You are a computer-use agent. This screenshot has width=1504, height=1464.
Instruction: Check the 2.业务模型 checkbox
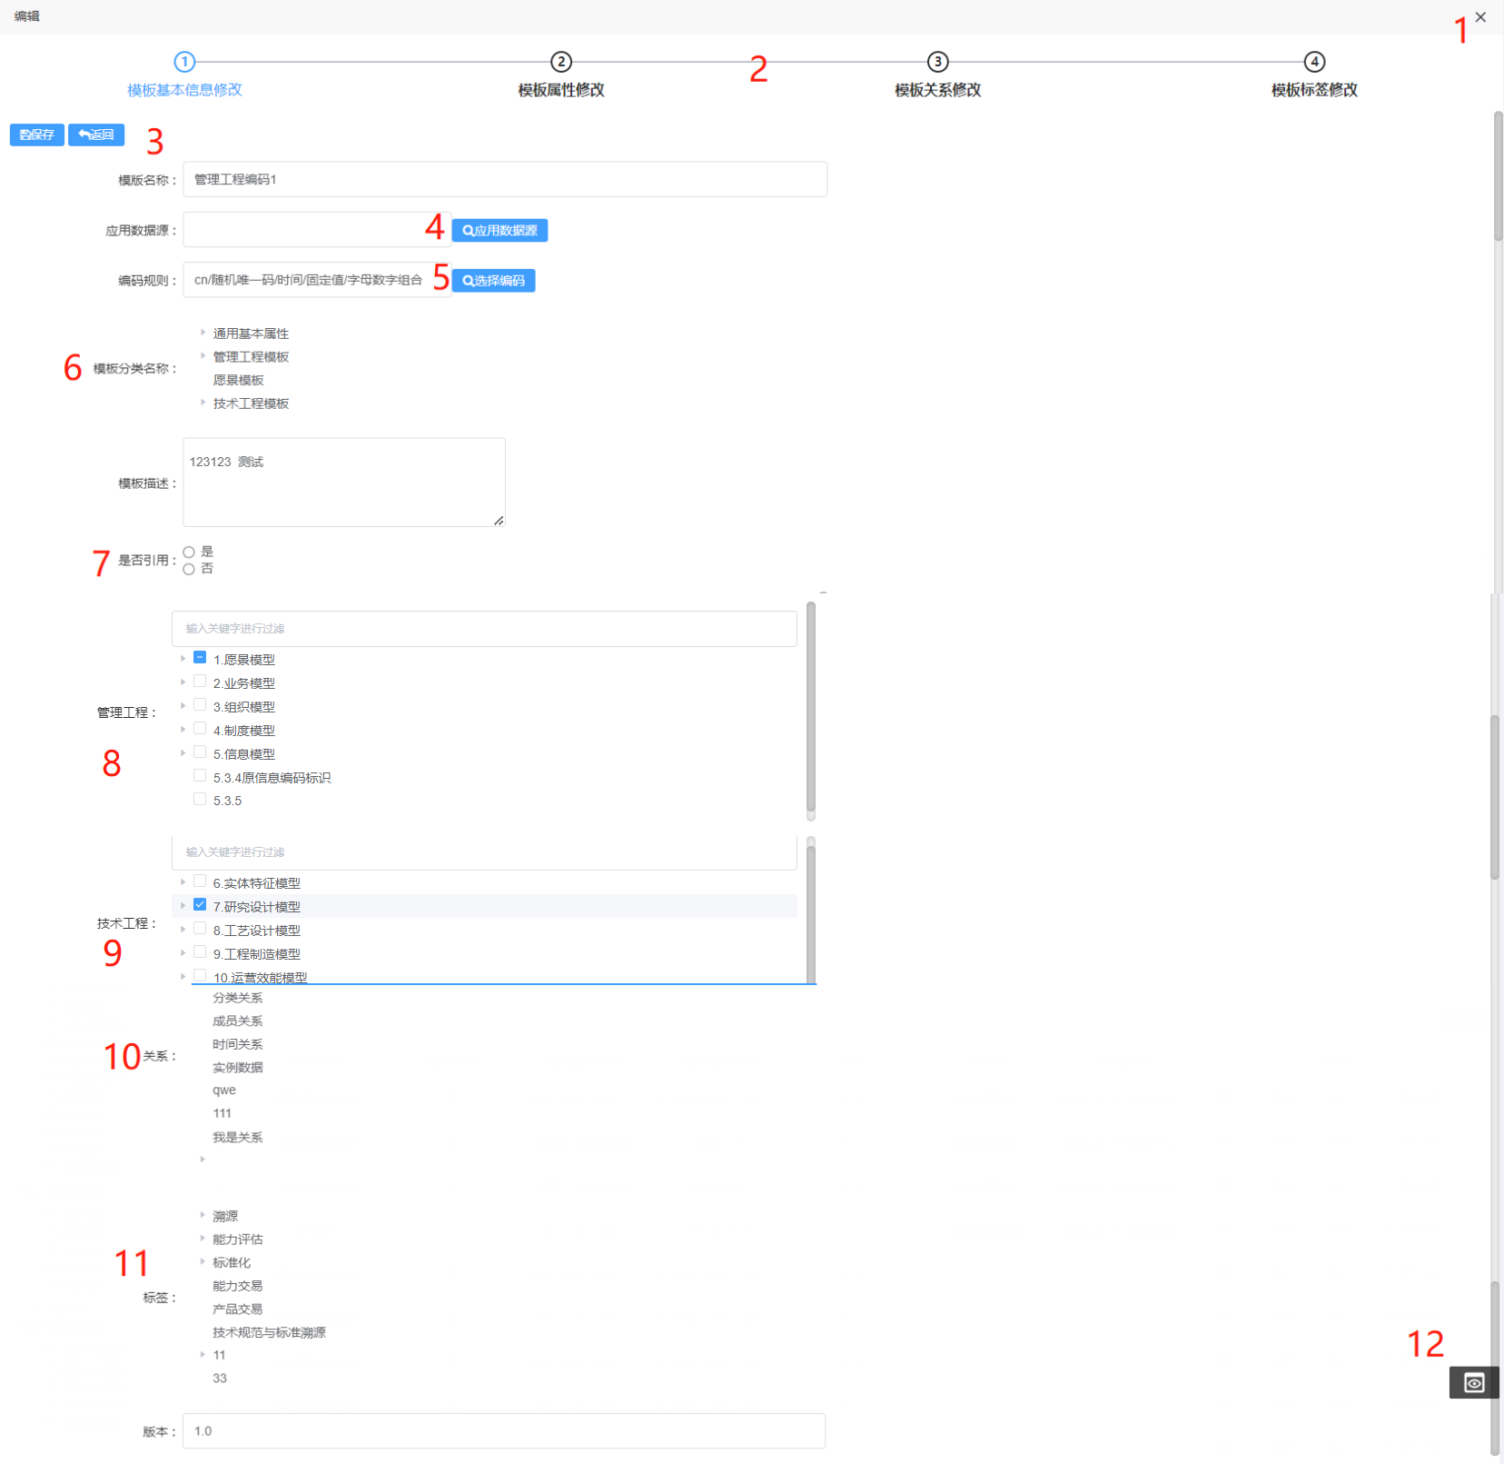coord(200,682)
